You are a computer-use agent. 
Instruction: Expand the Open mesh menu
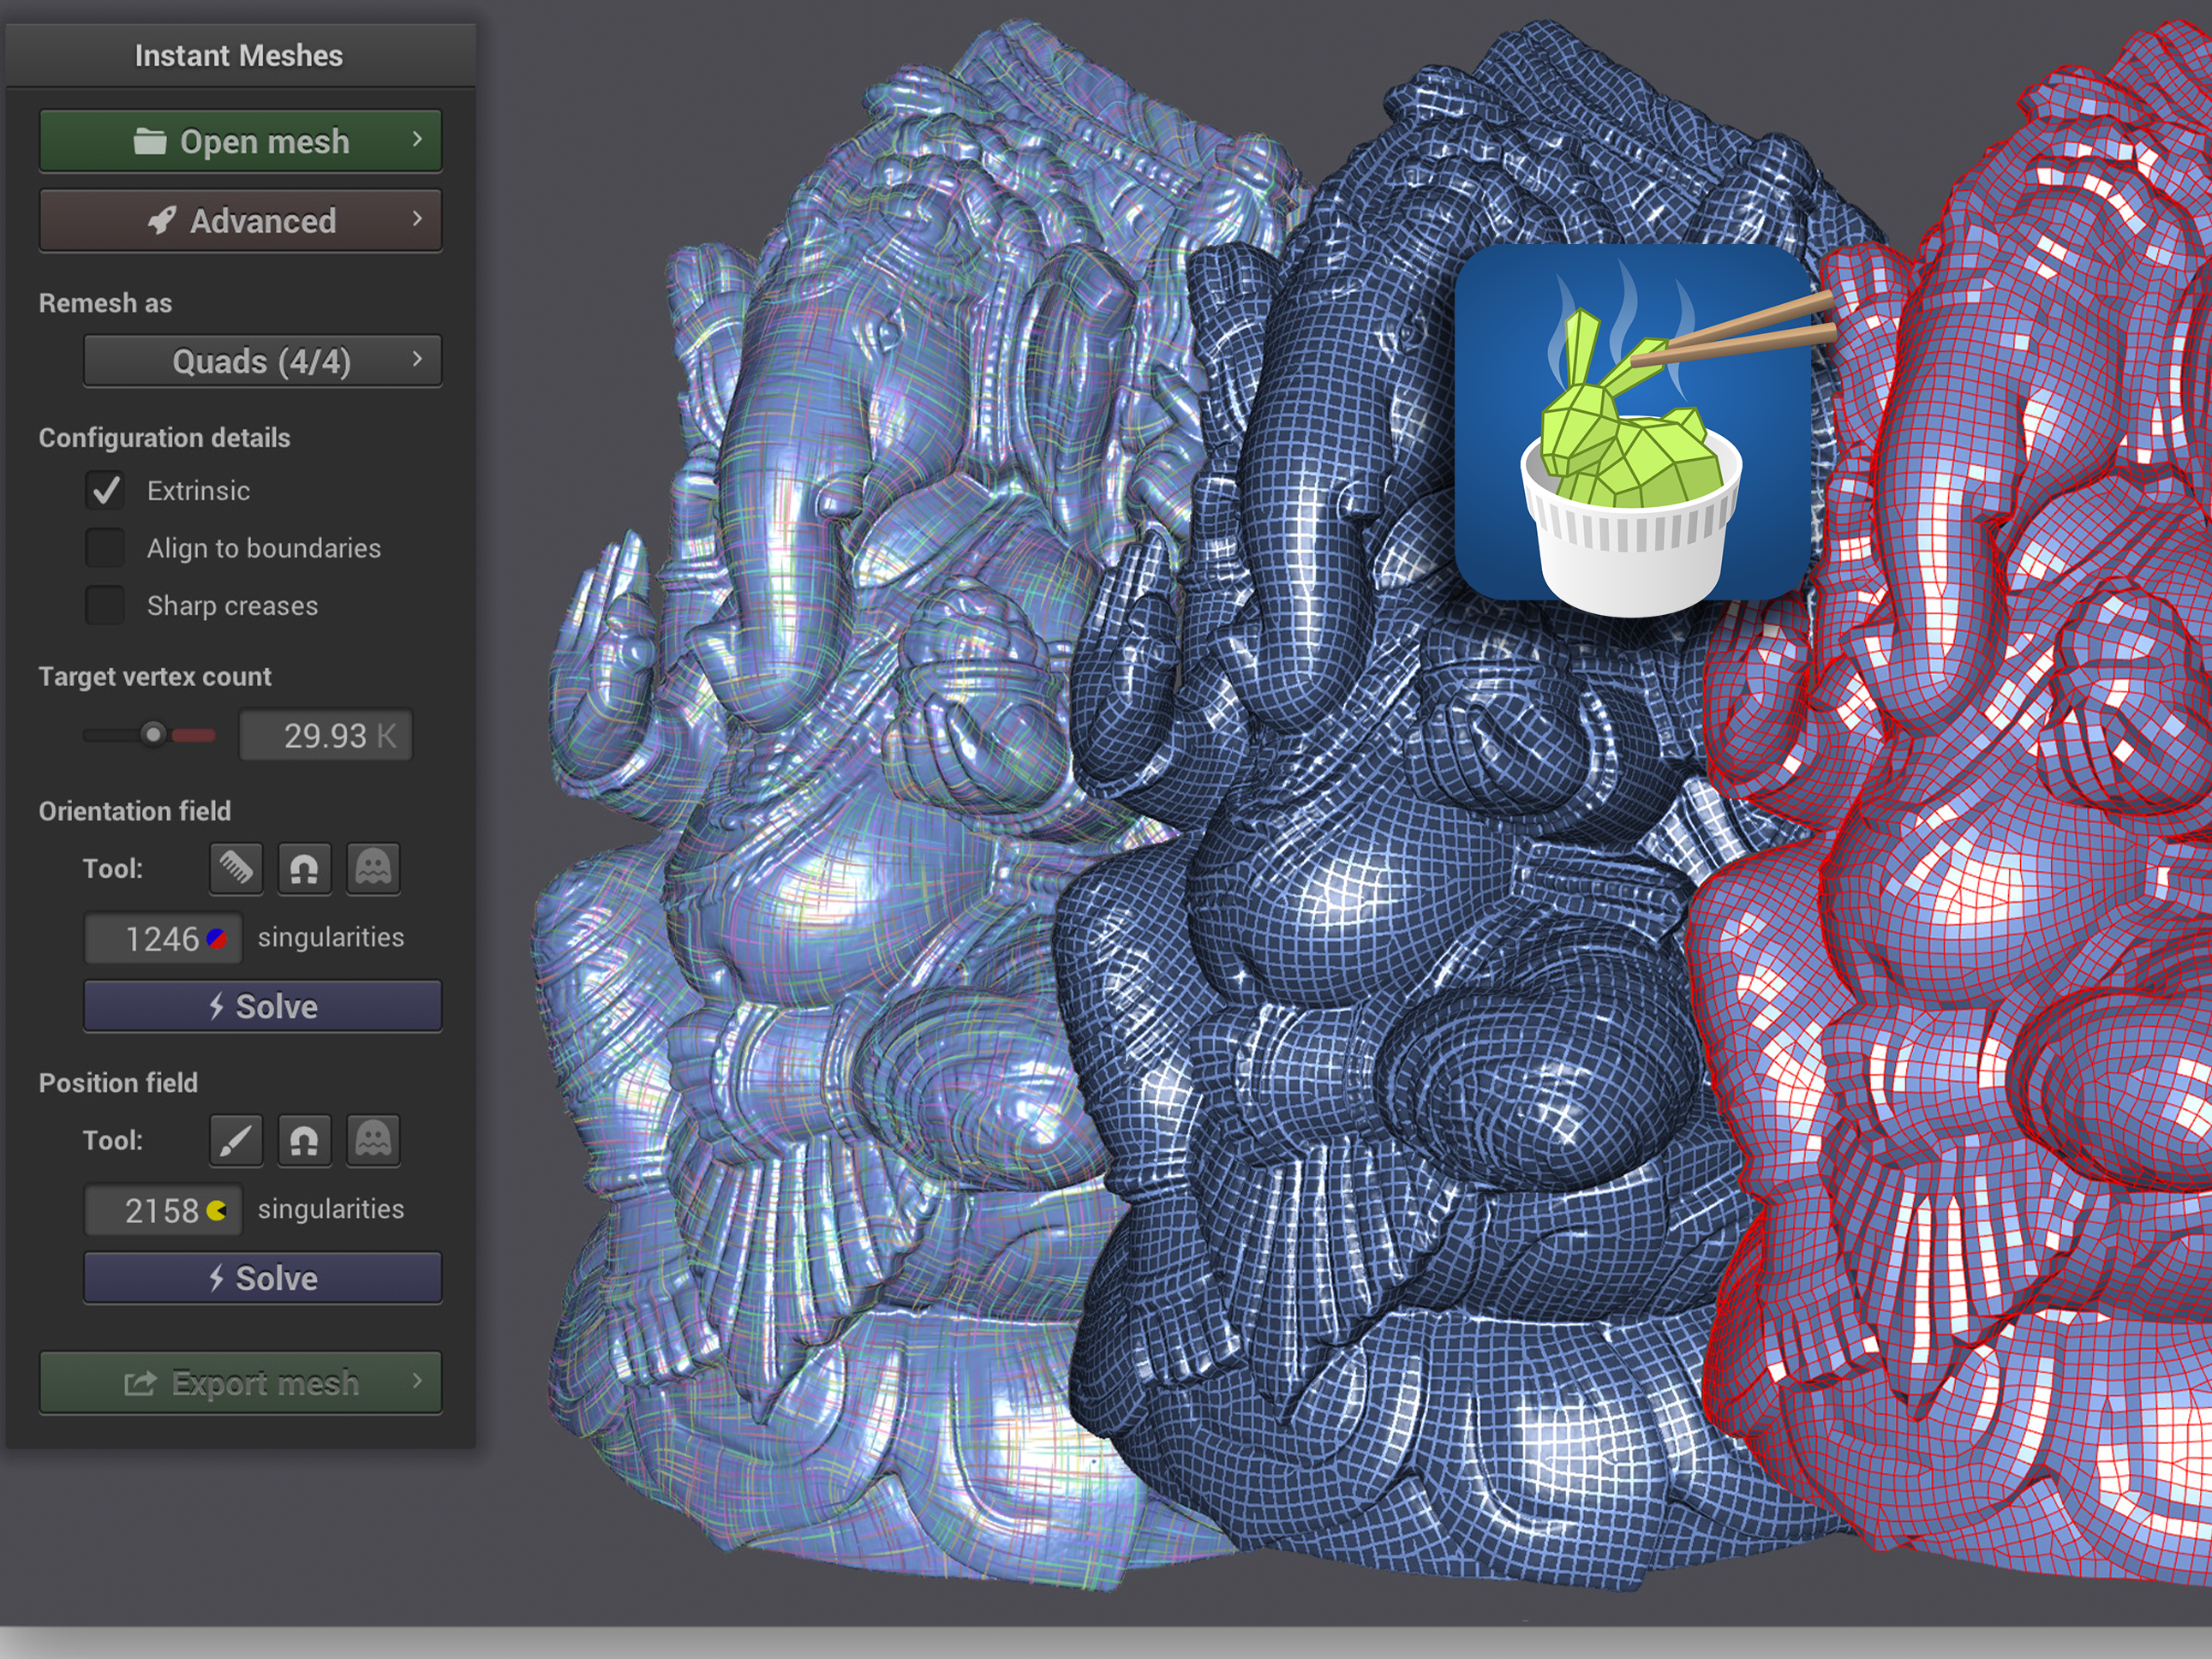click(x=240, y=141)
